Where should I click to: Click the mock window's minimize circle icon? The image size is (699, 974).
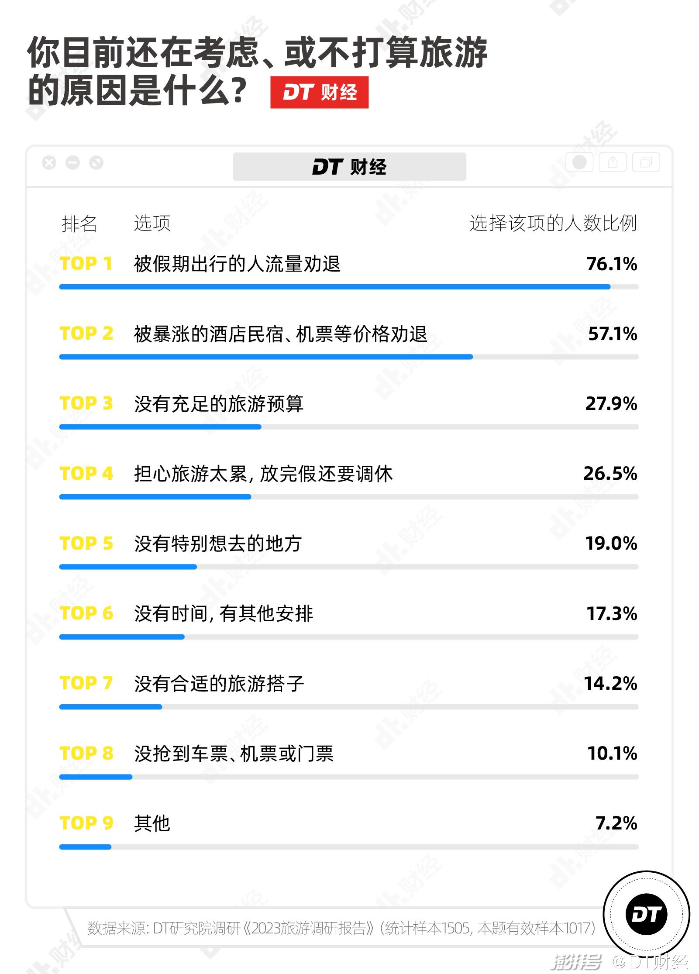tap(72, 163)
